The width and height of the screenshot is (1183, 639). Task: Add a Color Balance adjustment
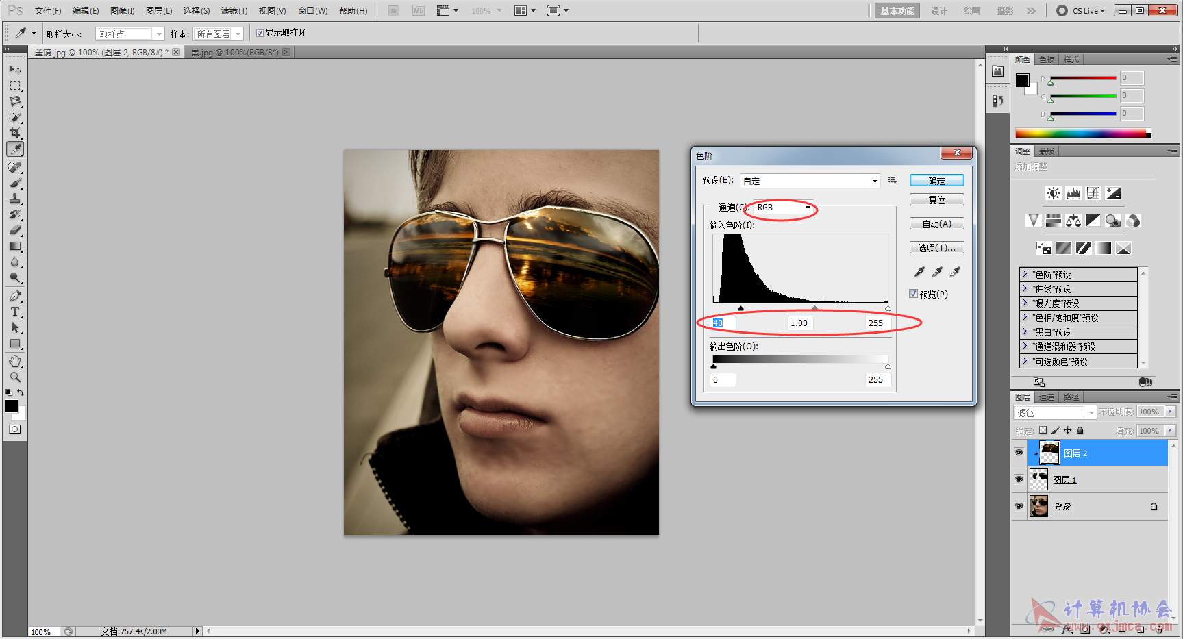point(1073,221)
